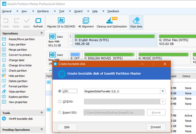Image resolution: width=196 pixels, height=134 pixels.
Task: Choose Copy partition operation
Action: click(x=17, y=45)
